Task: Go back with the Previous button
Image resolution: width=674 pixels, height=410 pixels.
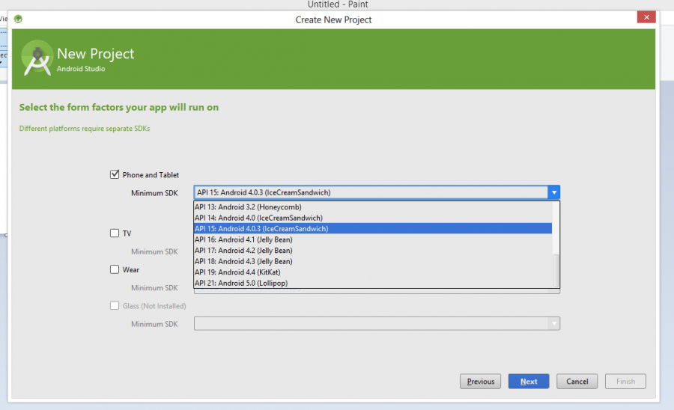Action: [x=480, y=382]
